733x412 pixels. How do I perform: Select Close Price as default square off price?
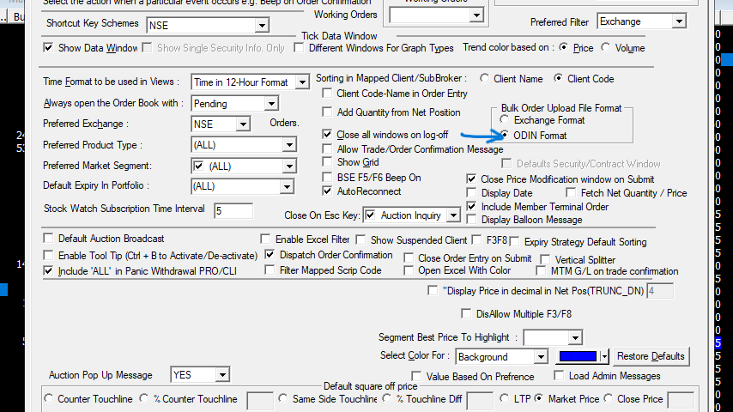click(609, 399)
